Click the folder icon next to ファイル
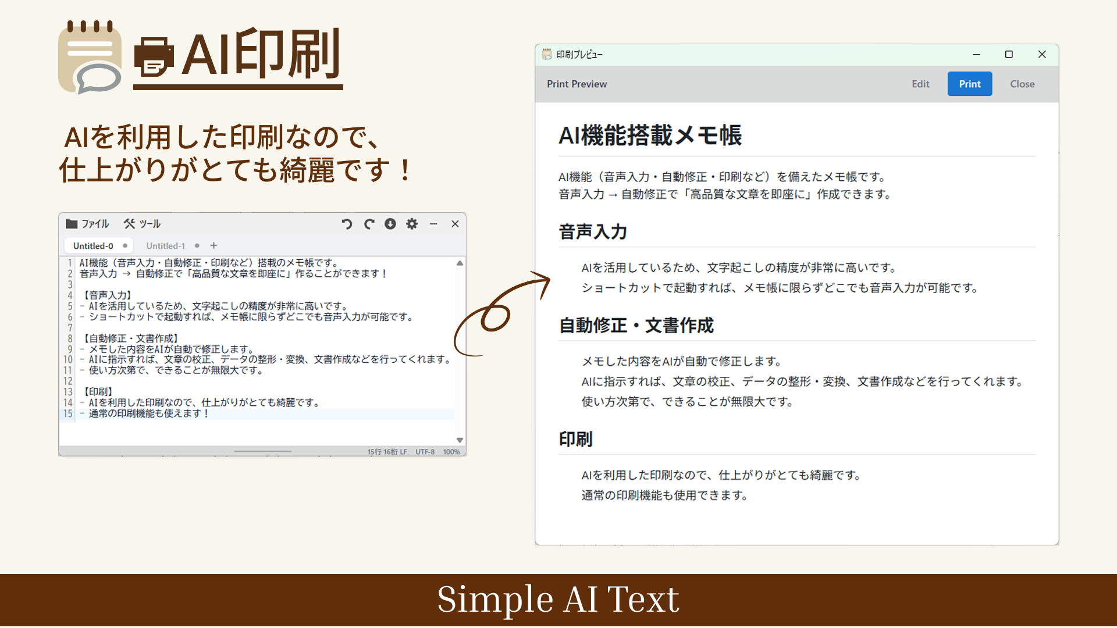This screenshot has width=1117, height=628. [71, 224]
